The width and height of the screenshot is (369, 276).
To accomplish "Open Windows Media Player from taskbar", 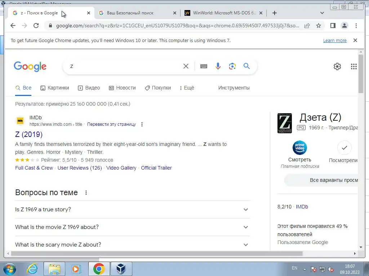I will 76,269.
